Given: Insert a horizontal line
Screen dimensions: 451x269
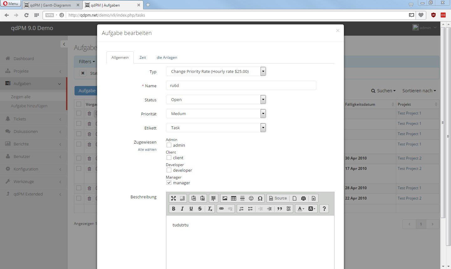Looking at the screenshot, I should [x=242, y=198].
